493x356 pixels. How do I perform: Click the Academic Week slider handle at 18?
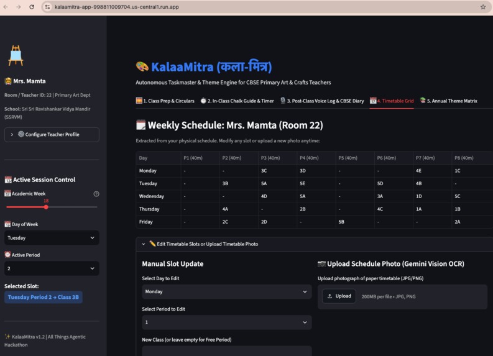point(46,207)
